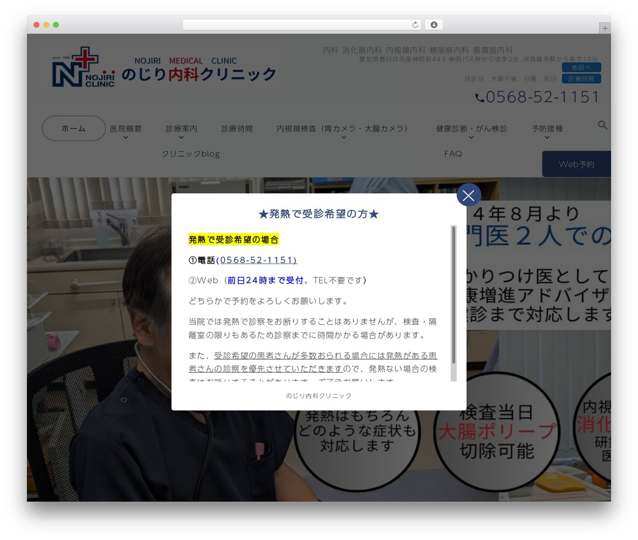Image resolution: width=638 pixels, height=540 pixels.
Task: Click the ★発熱で受診希望の方★ heading
Action: 319,214
